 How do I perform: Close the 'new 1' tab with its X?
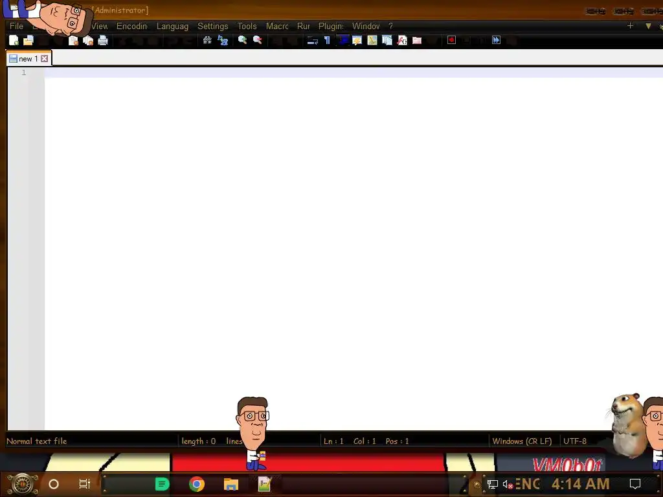[x=45, y=59]
